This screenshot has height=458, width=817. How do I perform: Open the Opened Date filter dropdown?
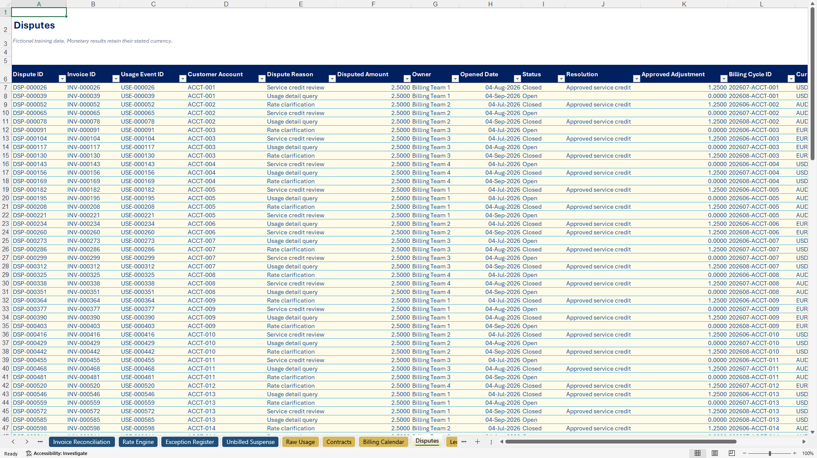[x=517, y=79]
